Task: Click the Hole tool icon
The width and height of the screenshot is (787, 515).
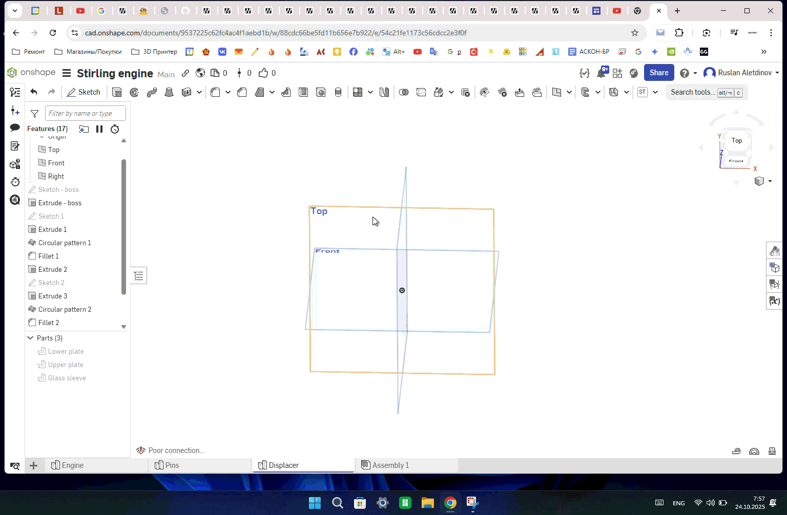Action: (x=321, y=92)
